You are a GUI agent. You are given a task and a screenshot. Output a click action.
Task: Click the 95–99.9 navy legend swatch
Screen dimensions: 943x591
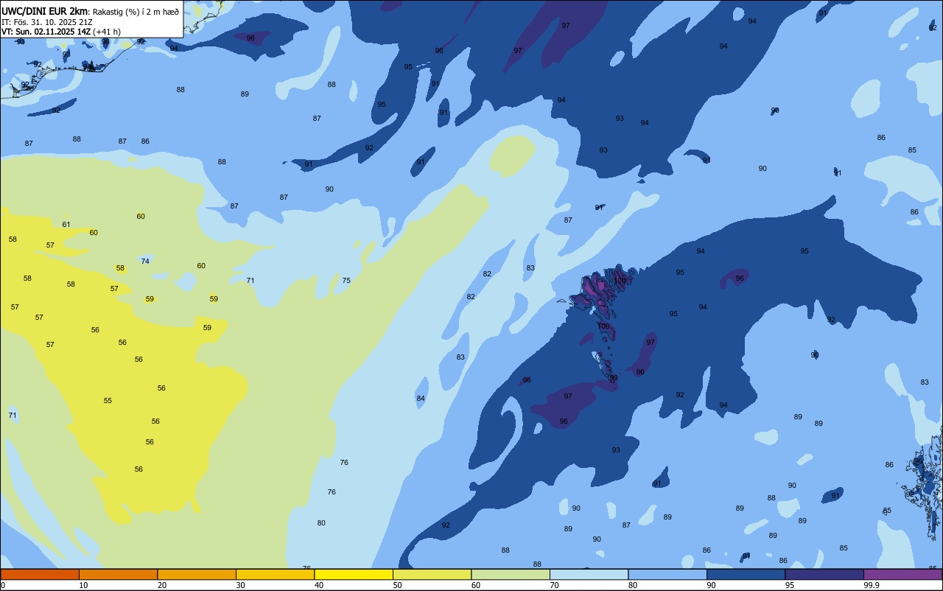824,574
